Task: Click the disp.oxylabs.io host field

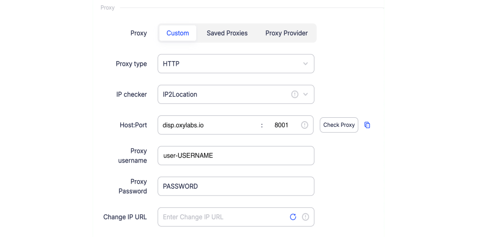Action: pos(209,125)
